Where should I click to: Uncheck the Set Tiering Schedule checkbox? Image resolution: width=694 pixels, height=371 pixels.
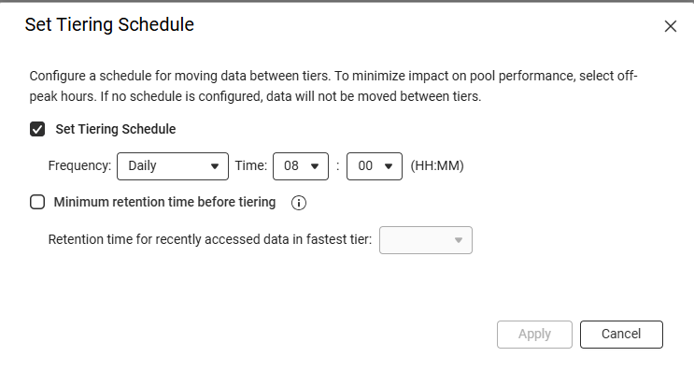37,129
